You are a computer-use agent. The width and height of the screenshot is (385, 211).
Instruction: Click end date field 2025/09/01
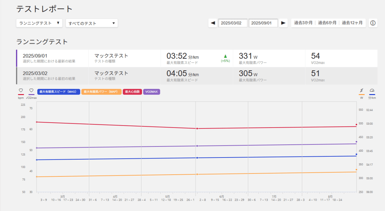pos(263,23)
